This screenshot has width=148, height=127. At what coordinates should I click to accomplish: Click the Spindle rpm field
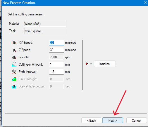coord(56,57)
